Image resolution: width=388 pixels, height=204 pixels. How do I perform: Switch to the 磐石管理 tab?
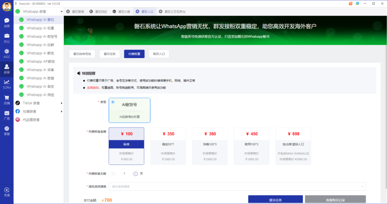[75, 11]
